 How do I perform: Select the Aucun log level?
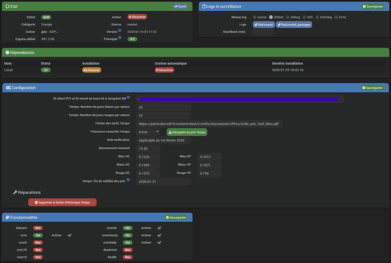[254, 17]
